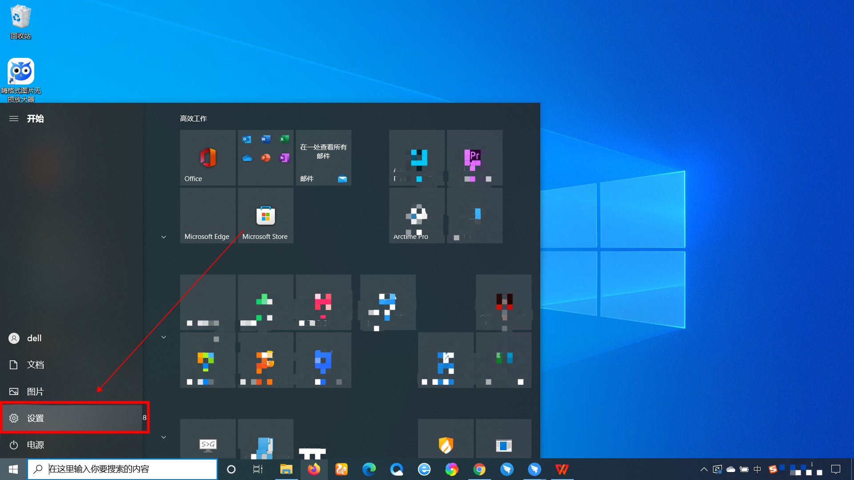The height and width of the screenshot is (480, 854).
Task: Collapse the 高效工作 tile group chevron
Action: click(163, 237)
